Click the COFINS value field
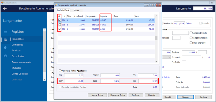216x102 pixels. [110, 75]
